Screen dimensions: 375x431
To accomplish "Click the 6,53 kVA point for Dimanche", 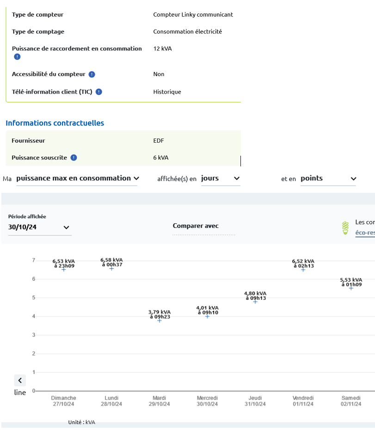I will [64, 269].
